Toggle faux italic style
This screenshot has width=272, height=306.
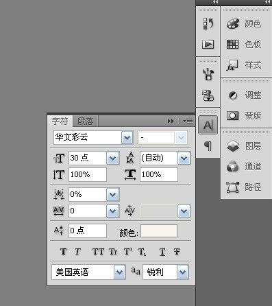(77, 252)
